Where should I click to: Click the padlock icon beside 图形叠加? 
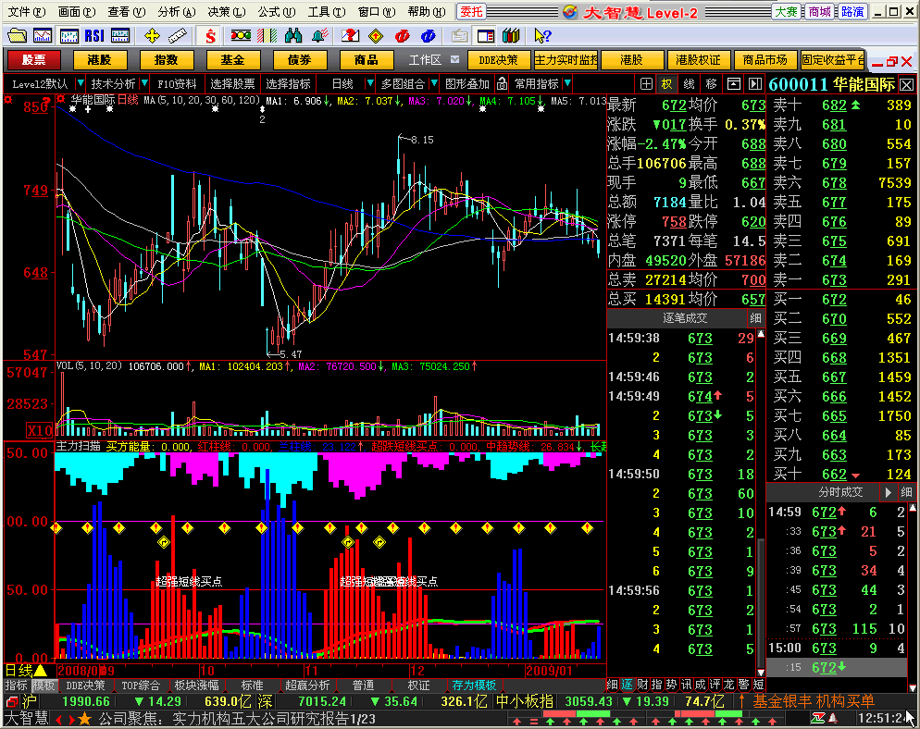[502, 84]
